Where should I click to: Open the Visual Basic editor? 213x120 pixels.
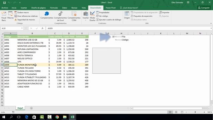[4, 16]
